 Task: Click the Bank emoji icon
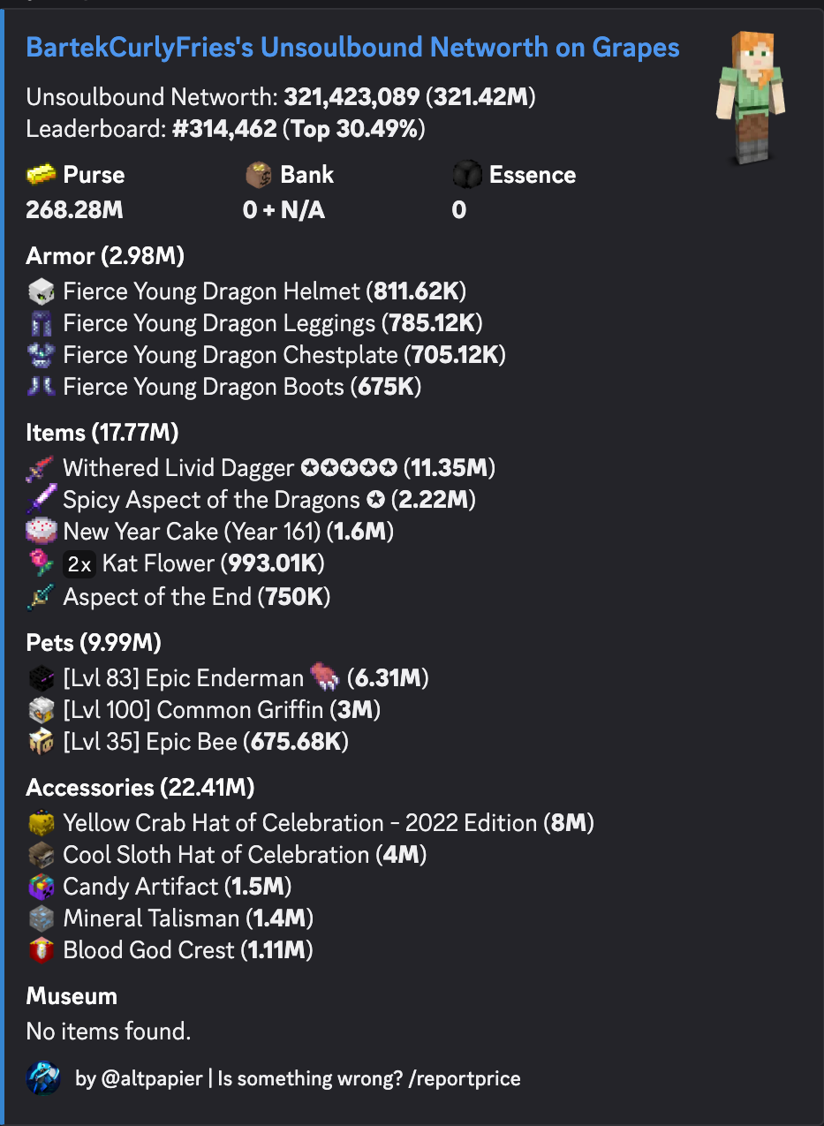(258, 175)
